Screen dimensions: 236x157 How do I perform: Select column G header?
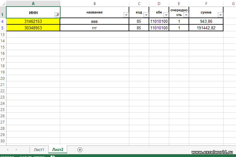point(230,3)
